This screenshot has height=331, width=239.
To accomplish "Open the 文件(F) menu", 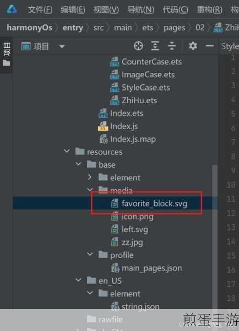I will (x=40, y=10).
